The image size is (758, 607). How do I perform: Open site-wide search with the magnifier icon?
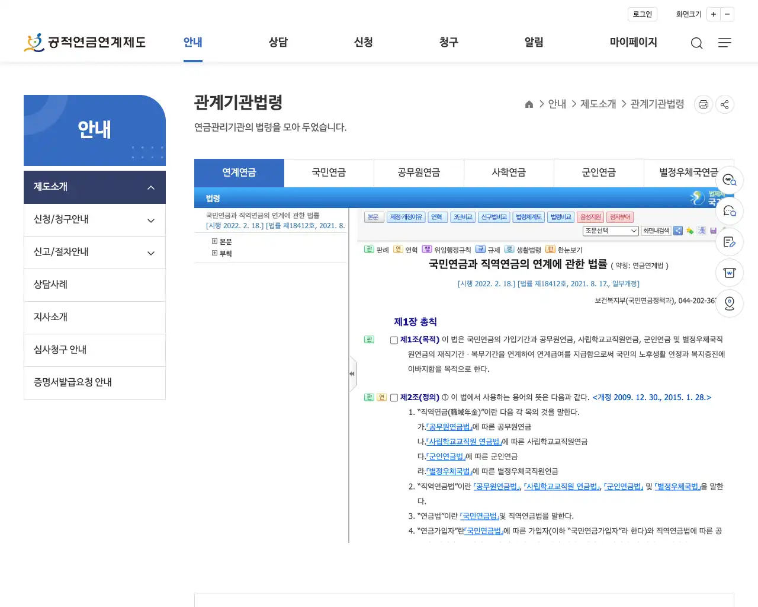[x=696, y=43]
